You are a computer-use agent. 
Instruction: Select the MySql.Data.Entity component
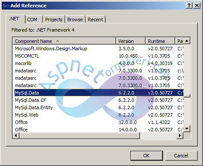coord(98,107)
